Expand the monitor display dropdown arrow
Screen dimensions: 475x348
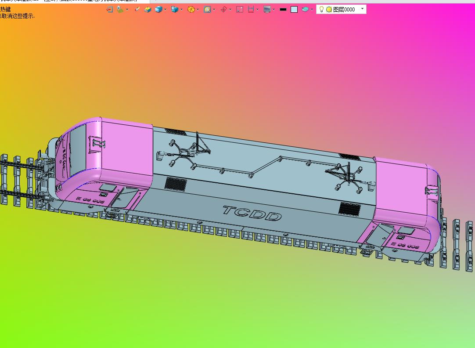coord(274,10)
